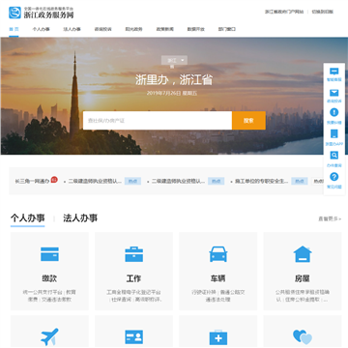Click 工商全程电子化登记平台 description text
348x348 pixels.
click(x=133, y=293)
